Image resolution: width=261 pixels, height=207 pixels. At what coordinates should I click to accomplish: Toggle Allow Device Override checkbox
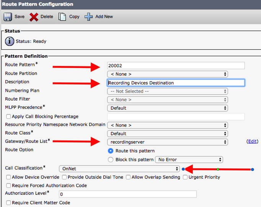click(x=8, y=177)
